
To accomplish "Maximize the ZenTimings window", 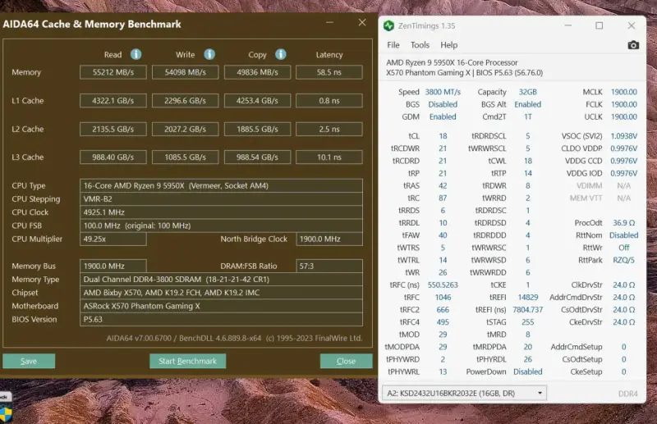I will 600,25.
